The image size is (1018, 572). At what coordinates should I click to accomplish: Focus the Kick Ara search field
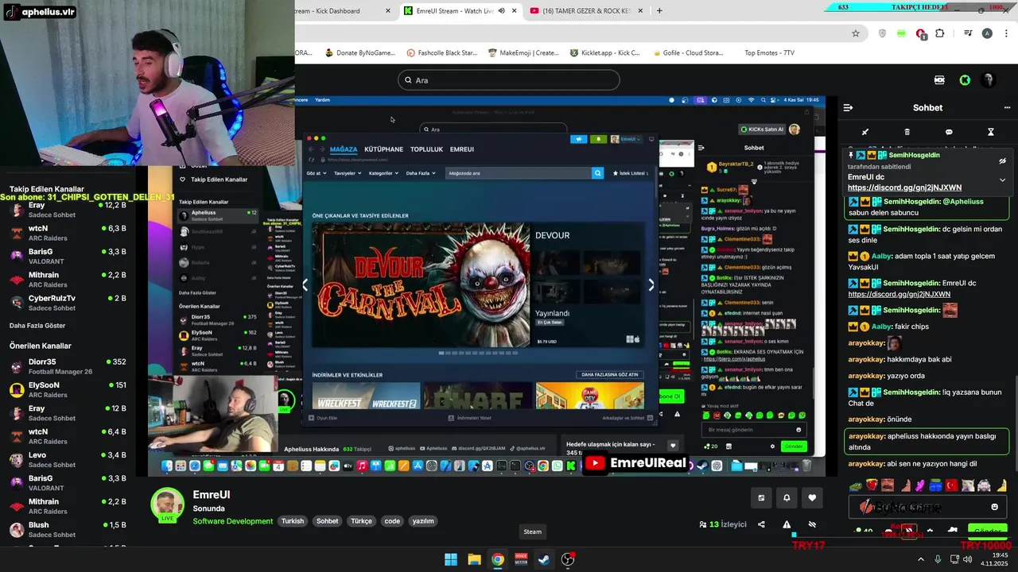(x=509, y=80)
